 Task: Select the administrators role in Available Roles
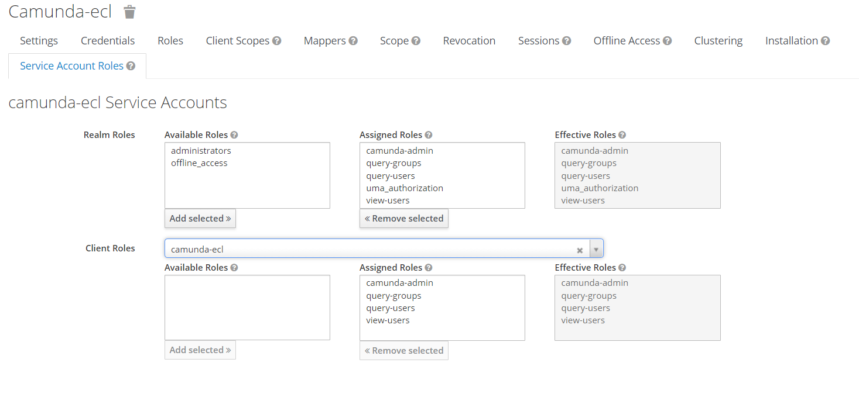pos(200,150)
